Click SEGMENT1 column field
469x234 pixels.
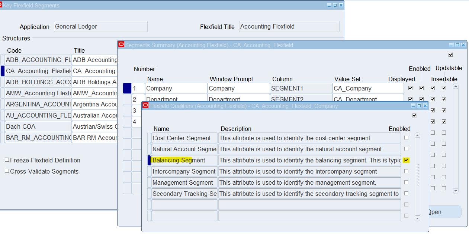click(x=301, y=88)
